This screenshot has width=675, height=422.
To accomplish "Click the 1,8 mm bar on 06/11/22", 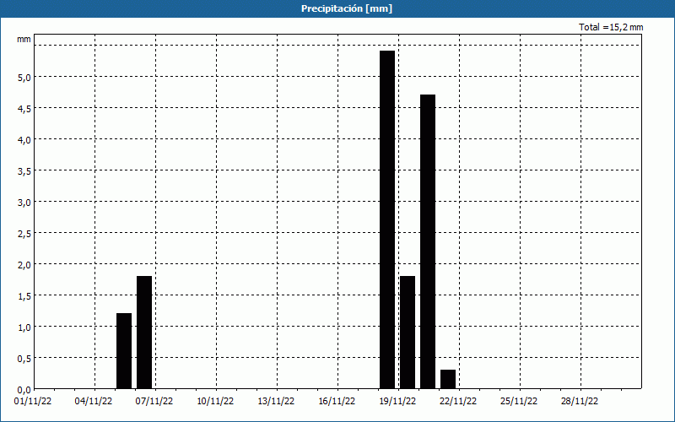I will click(x=144, y=333).
